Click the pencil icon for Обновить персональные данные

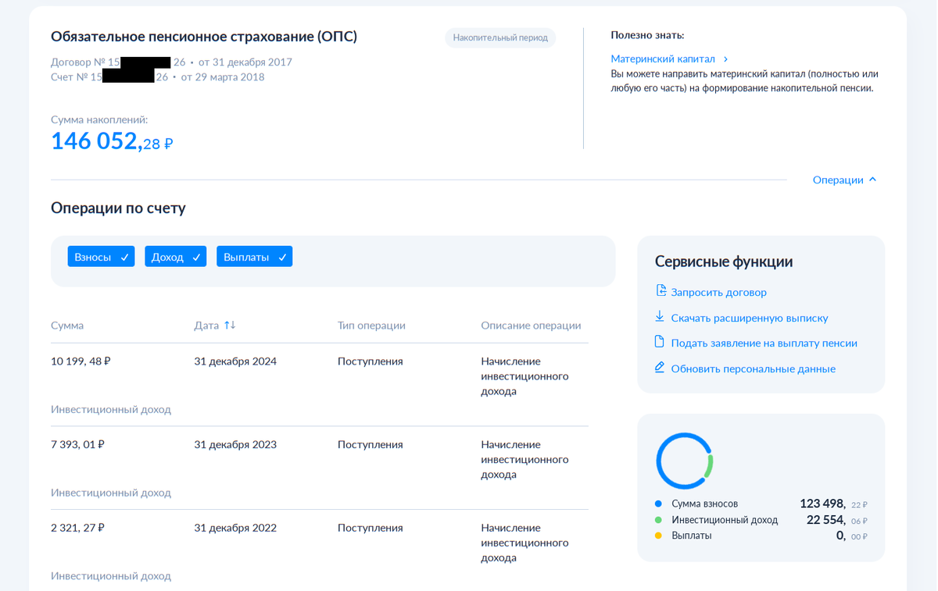tap(659, 368)
